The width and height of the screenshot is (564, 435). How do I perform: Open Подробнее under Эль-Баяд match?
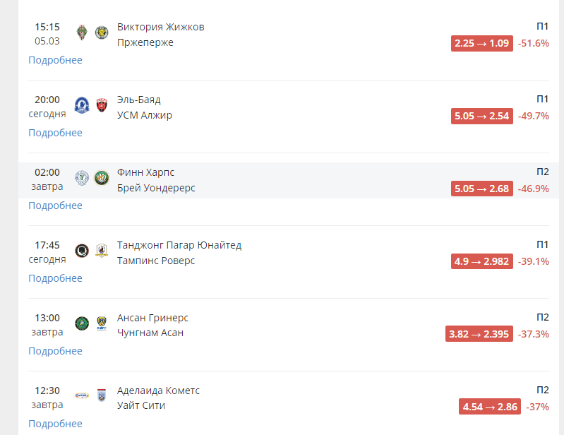pos(55,133)
